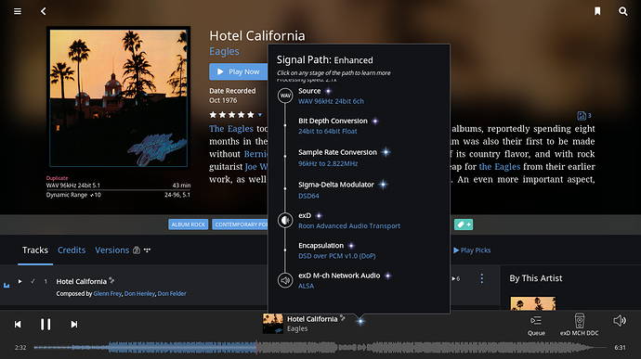Go back using the back arrow
Image resolution: width=641 pixels, height=359 pixels.
[44, 11]
